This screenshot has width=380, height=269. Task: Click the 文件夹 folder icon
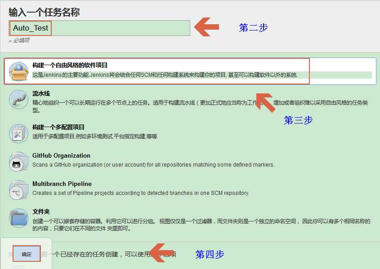pyautogui.click(x=18, y=218)
